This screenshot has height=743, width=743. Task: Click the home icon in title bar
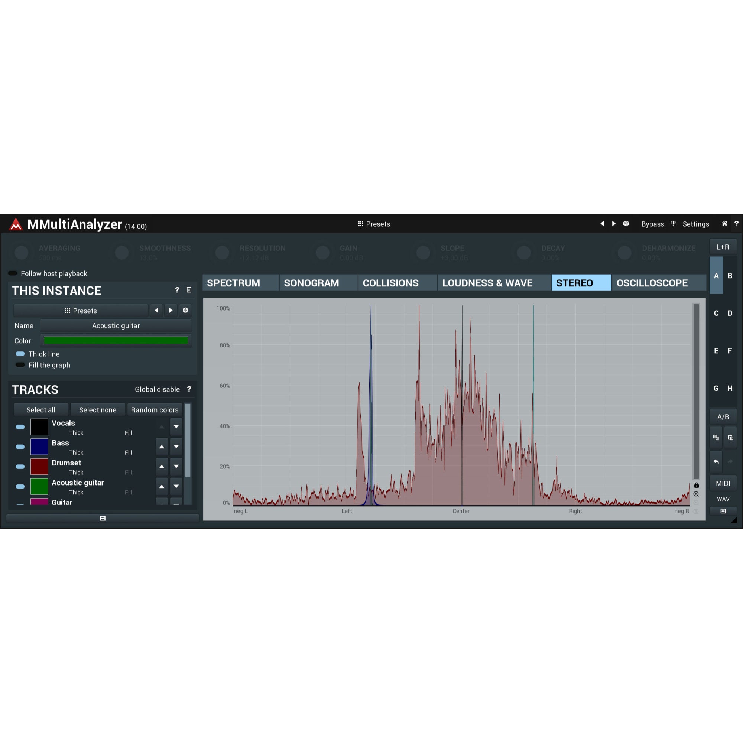(724, 223)
